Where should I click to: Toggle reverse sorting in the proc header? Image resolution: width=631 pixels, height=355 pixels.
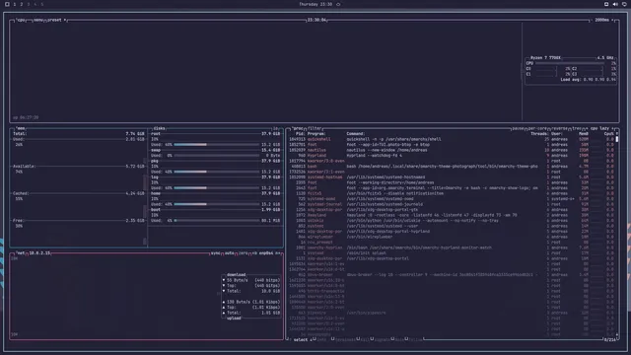pyautogui.click(x=559, y=128)
